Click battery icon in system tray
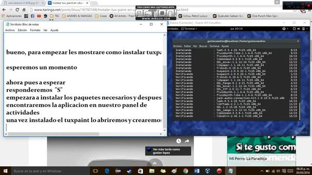The width and height of the screenshot is (312, 175). point(268,171)
